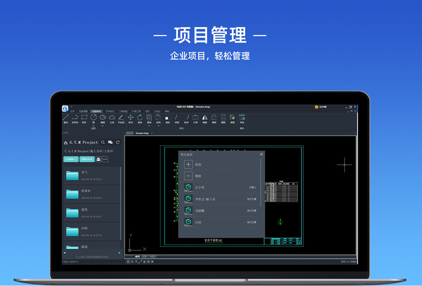
Task: Select the Polyline (多段线) tool
Action: tap(75, 119)
